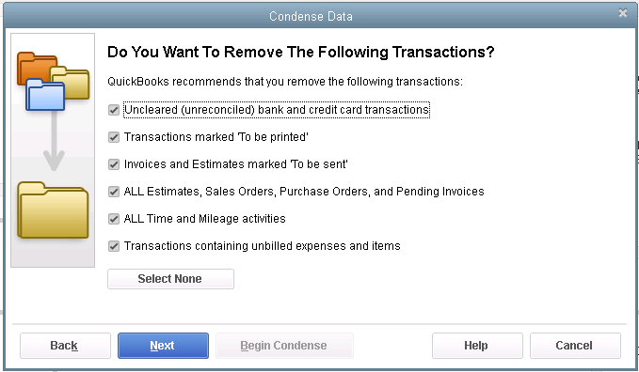Viewport: 639px width, 372px height.
Task: Click the 'Do You Want To Remove' heading
Action: [301, 52]
